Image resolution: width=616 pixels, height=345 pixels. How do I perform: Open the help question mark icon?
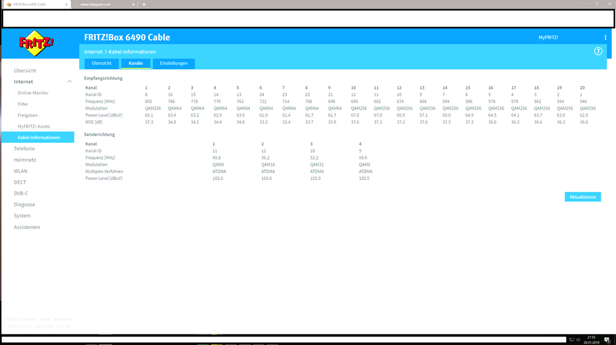(x=598, y=51)
